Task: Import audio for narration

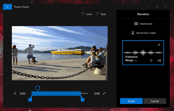Action: (x=143, y=24)
